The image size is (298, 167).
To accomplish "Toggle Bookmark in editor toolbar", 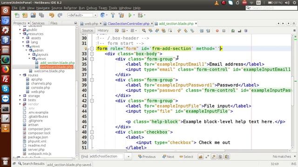I will tap(192, 31).
